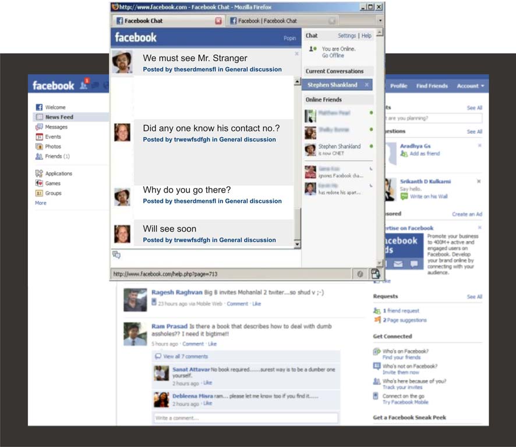
Task: Open the chat Help link
Action: point(366,36)
